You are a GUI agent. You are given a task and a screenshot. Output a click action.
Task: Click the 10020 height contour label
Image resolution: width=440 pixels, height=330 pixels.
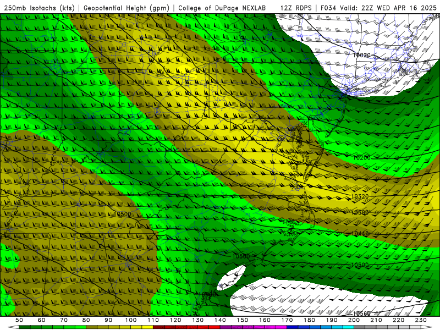361,56
